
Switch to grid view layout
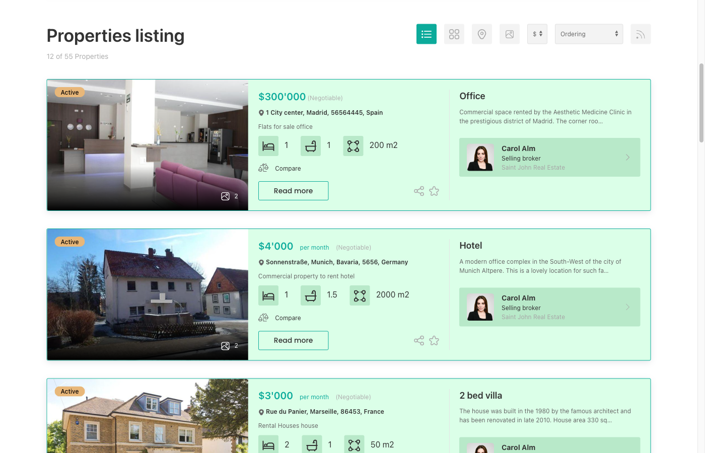pos(454,34)
